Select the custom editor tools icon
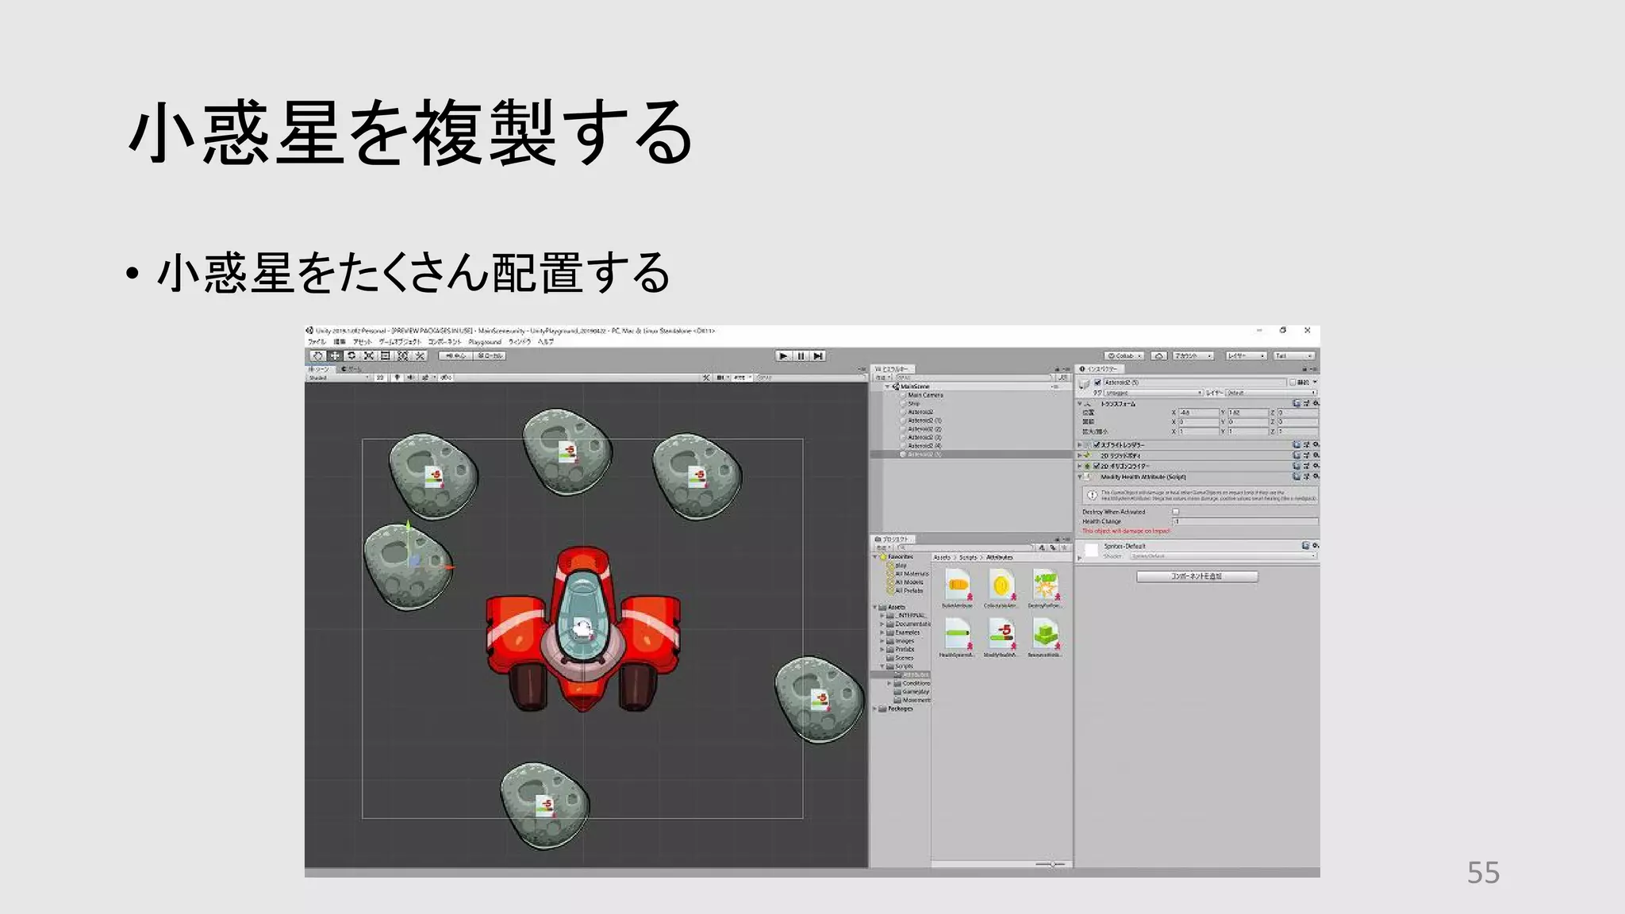Viewport: 1625px width, 914px height. [x=421, y=356]
